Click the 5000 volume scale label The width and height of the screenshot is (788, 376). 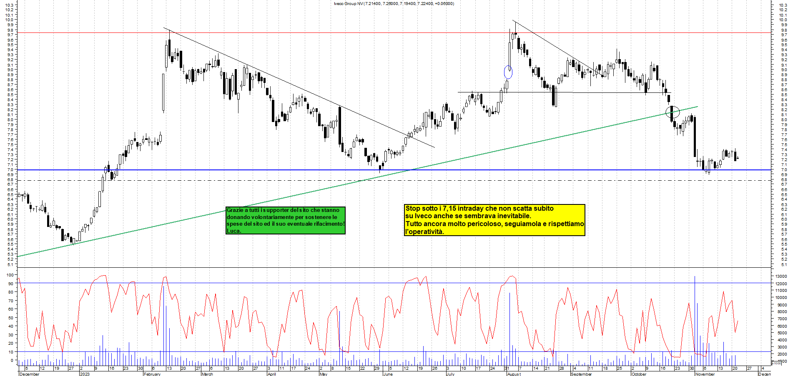click(x=782, y=333)
